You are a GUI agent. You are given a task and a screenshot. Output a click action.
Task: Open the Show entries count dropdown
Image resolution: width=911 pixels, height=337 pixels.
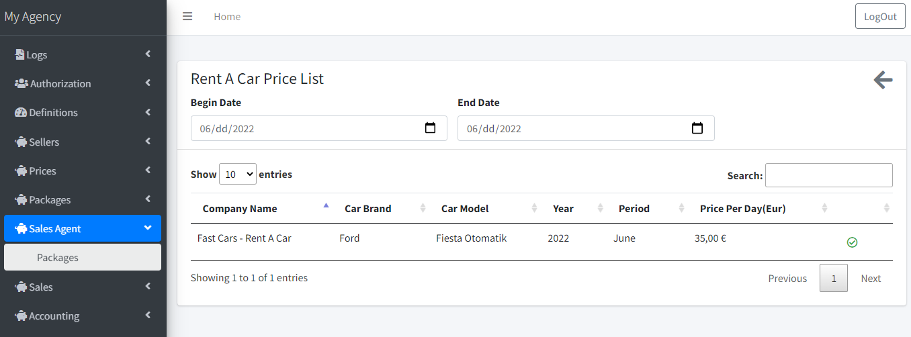click(238, 174)
